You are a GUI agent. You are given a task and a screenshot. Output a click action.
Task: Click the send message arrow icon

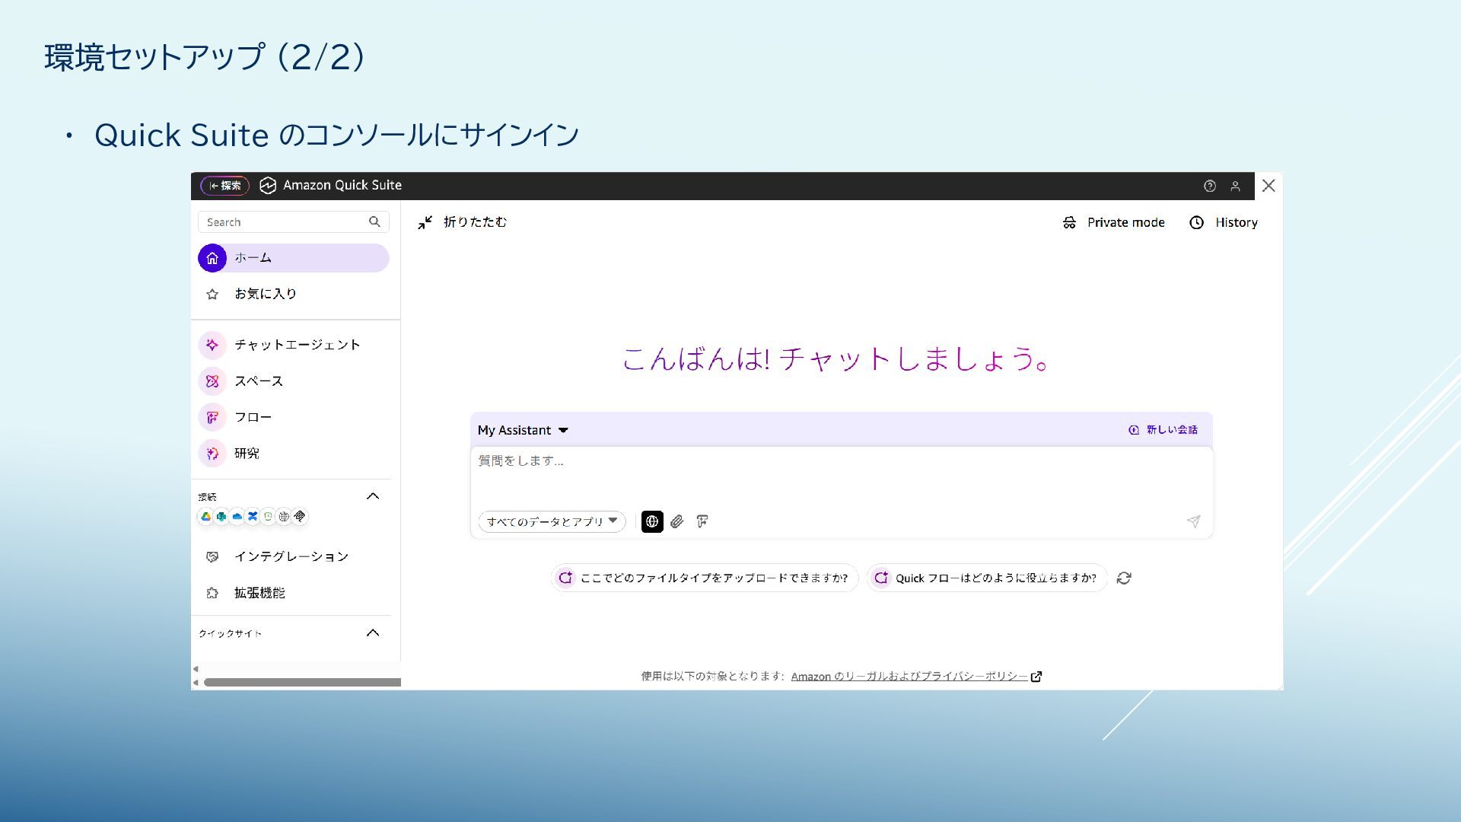pos(1193,521)
